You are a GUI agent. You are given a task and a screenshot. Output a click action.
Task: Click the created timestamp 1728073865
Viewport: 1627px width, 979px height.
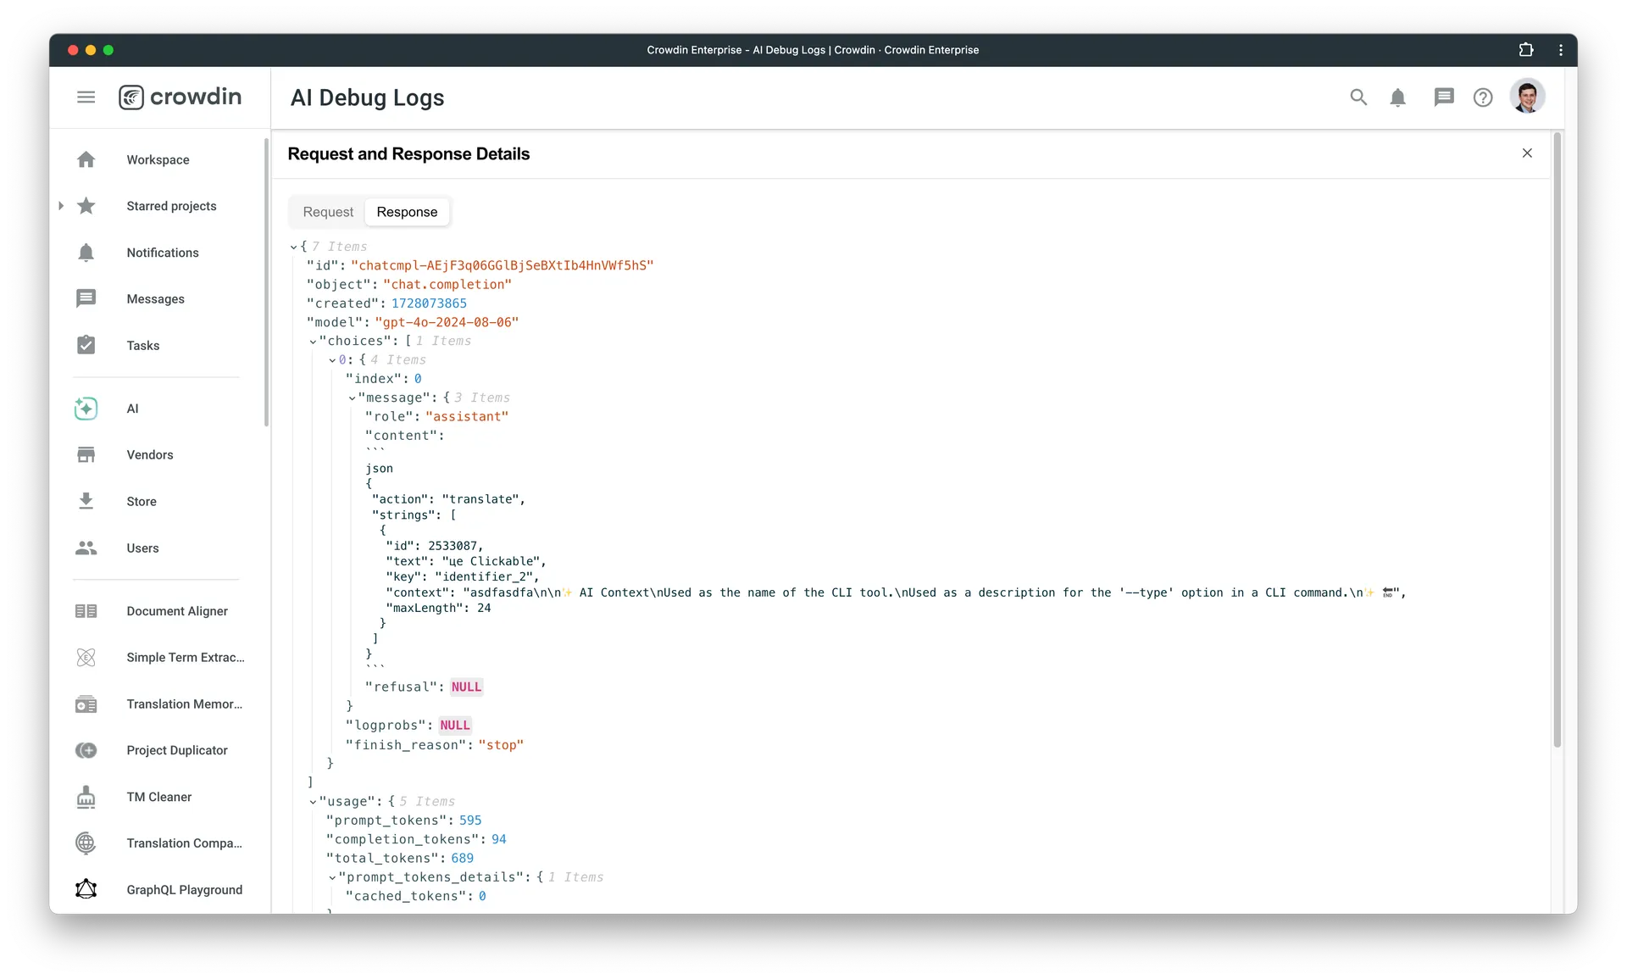[429, 303]
